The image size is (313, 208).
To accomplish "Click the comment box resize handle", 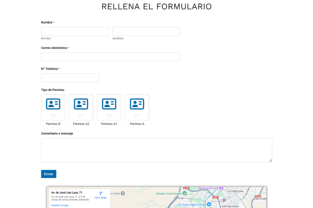I will click(x=270, y=160).
